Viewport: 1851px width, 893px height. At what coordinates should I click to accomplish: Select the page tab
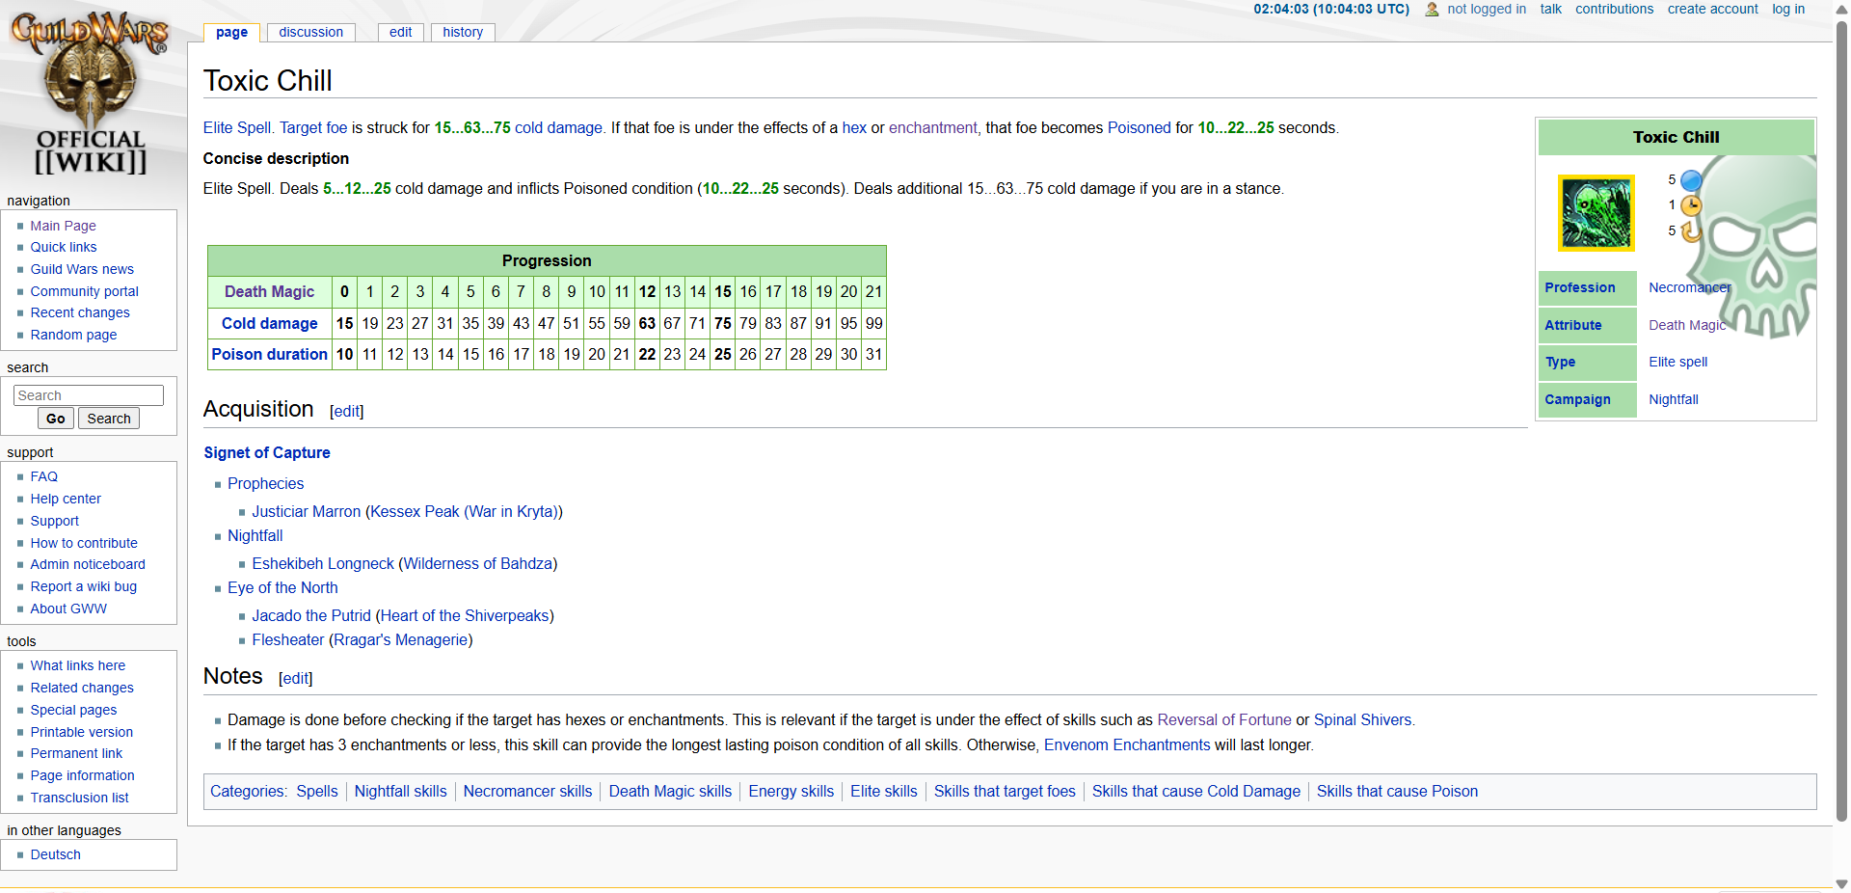click(x=231, y=32)
